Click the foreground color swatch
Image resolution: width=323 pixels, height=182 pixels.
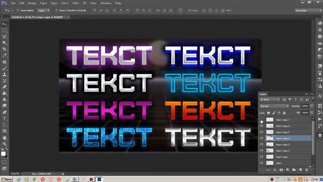(x=3, y=154)
